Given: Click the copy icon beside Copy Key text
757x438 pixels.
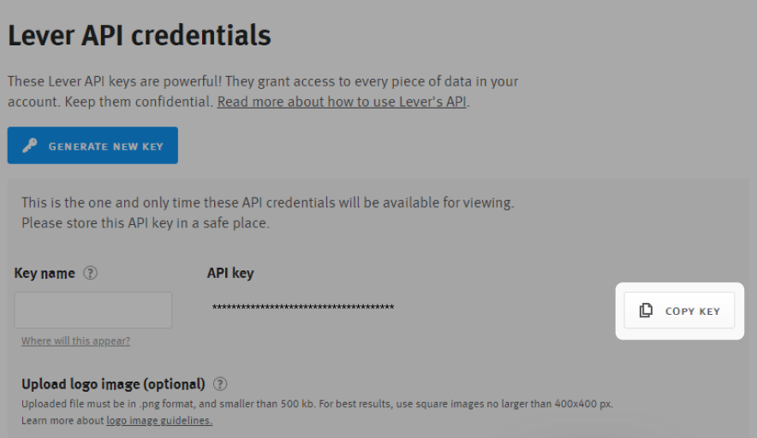Looking at the screenshot, I should click(647, 311).
